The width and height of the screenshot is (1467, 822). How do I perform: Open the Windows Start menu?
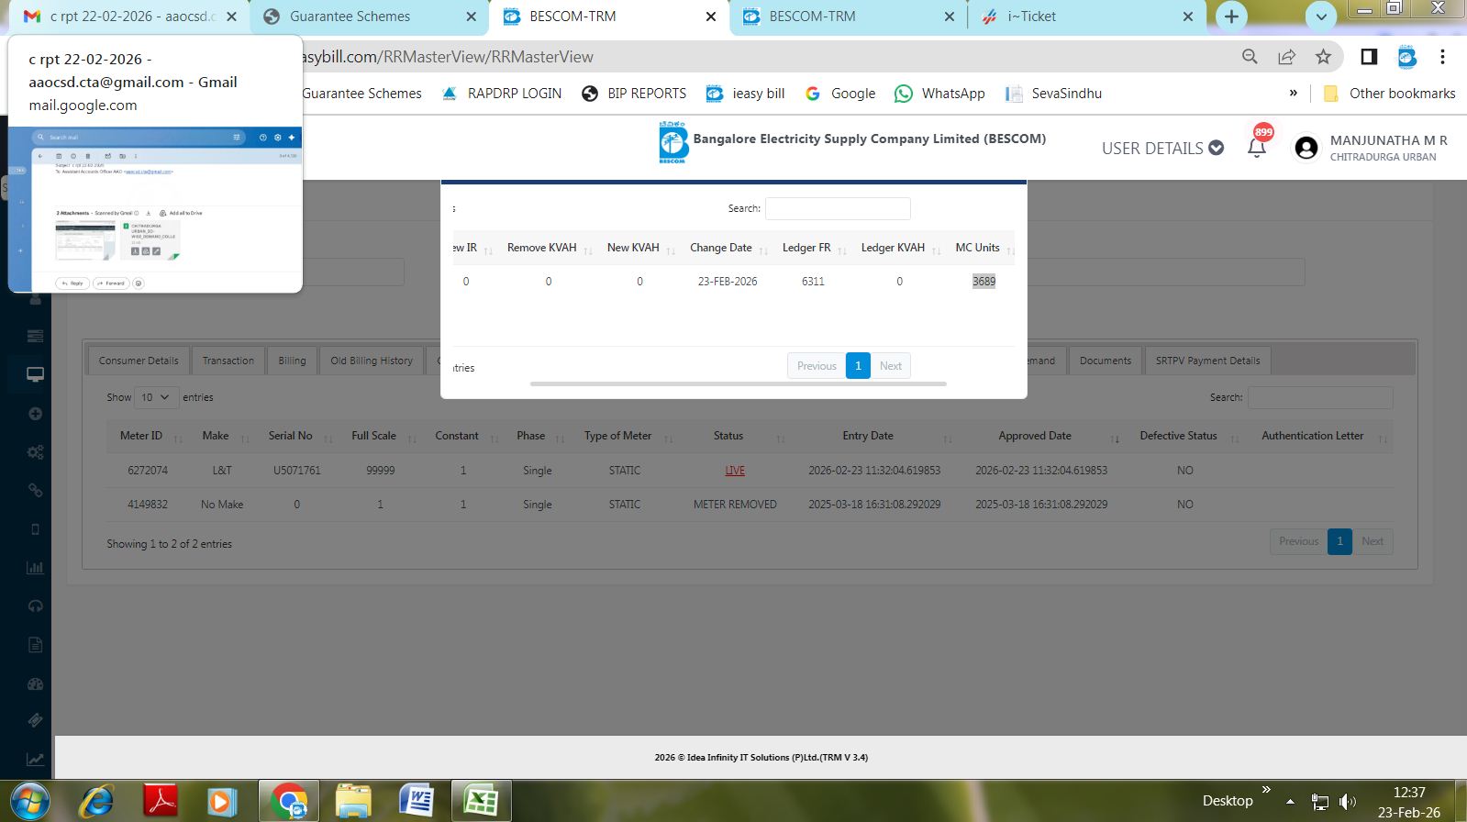[x=30, y=801]
